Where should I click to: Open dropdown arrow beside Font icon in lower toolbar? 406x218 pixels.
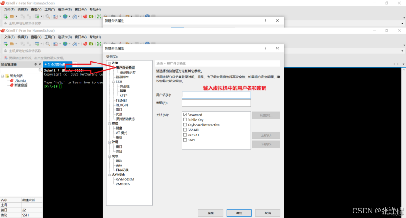[x=79, y=44]
